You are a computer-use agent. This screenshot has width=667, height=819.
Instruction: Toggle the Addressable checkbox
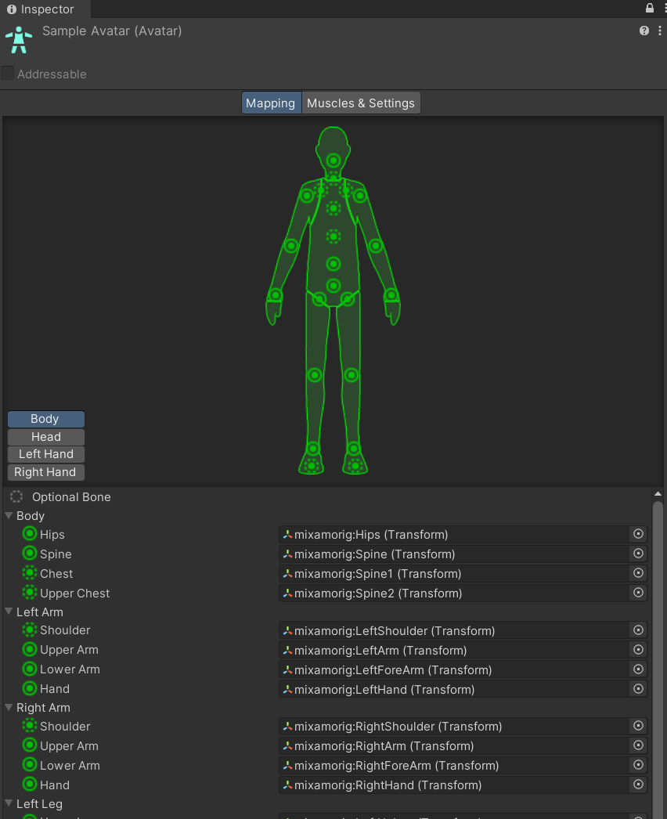[7, 73]
